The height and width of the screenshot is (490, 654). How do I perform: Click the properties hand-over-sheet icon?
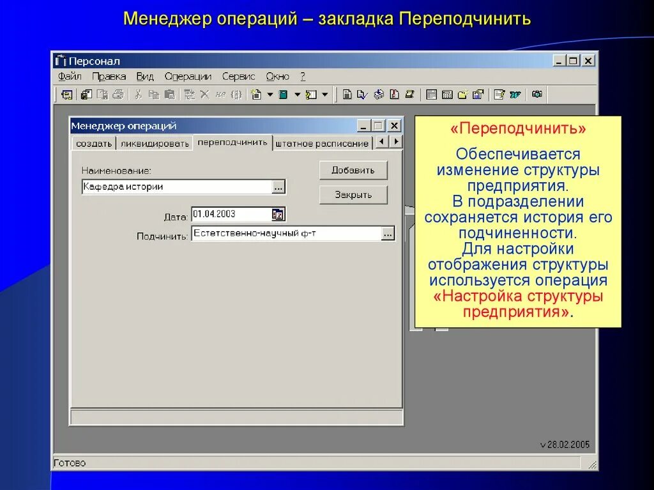coord(478,95)
